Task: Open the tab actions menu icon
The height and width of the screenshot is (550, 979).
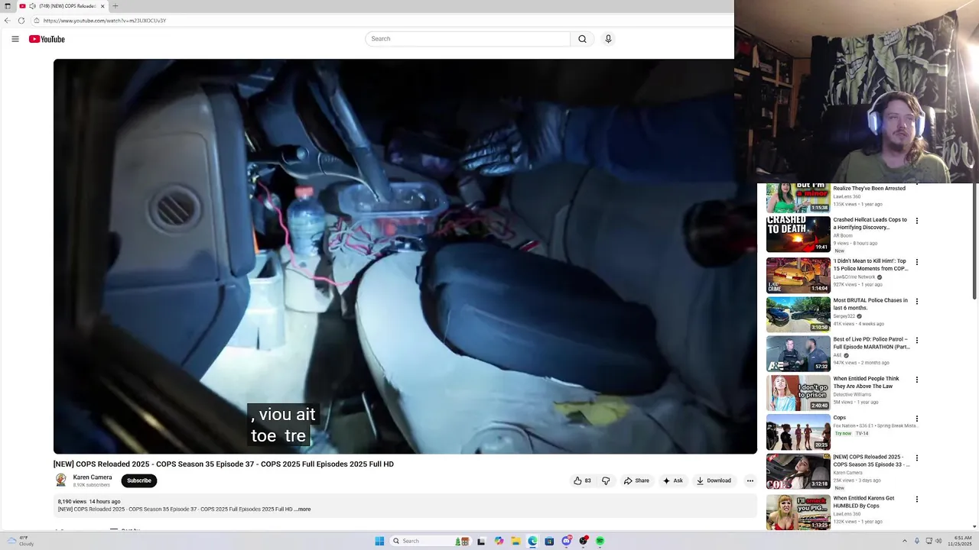Action: tap(8, 6)
